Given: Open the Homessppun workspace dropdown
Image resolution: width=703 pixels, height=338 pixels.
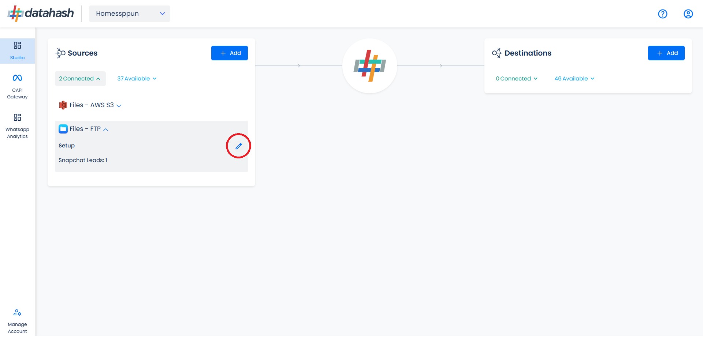Looking at the screenshot, I should tap(130, 14).
